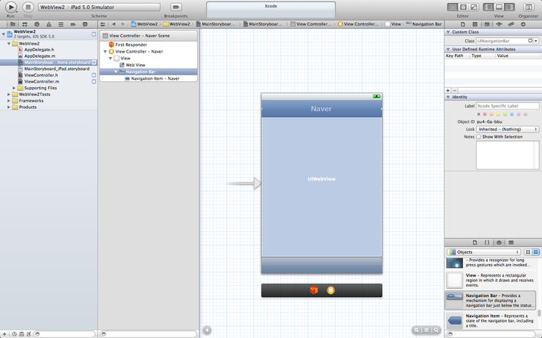Click the Xcode Specific Label field
542x338 pixels.
point(508,106)
